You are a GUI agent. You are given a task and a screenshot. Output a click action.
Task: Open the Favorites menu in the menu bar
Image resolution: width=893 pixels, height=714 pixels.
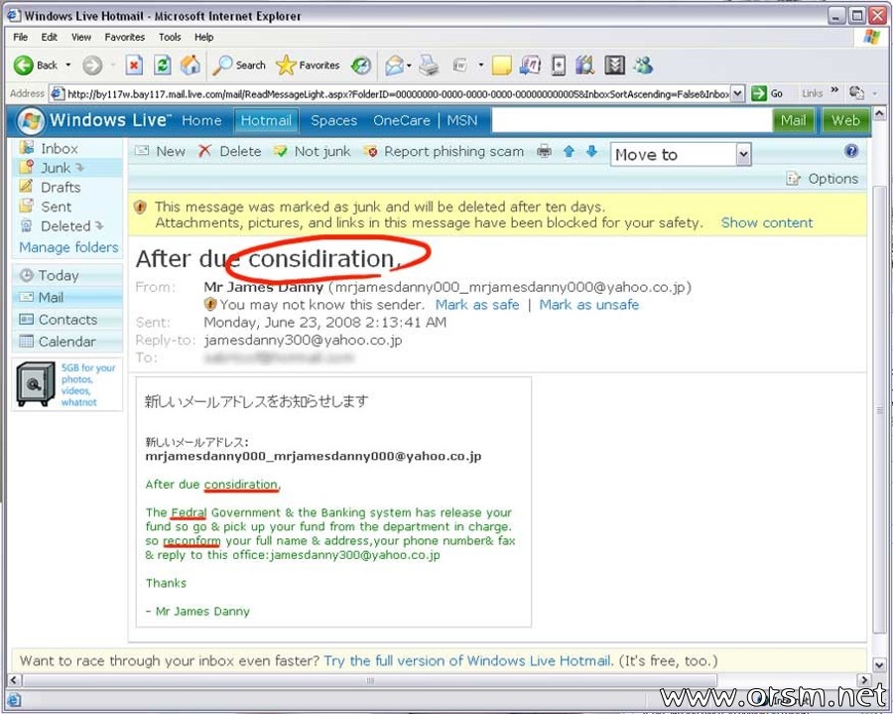click(125, 37)
